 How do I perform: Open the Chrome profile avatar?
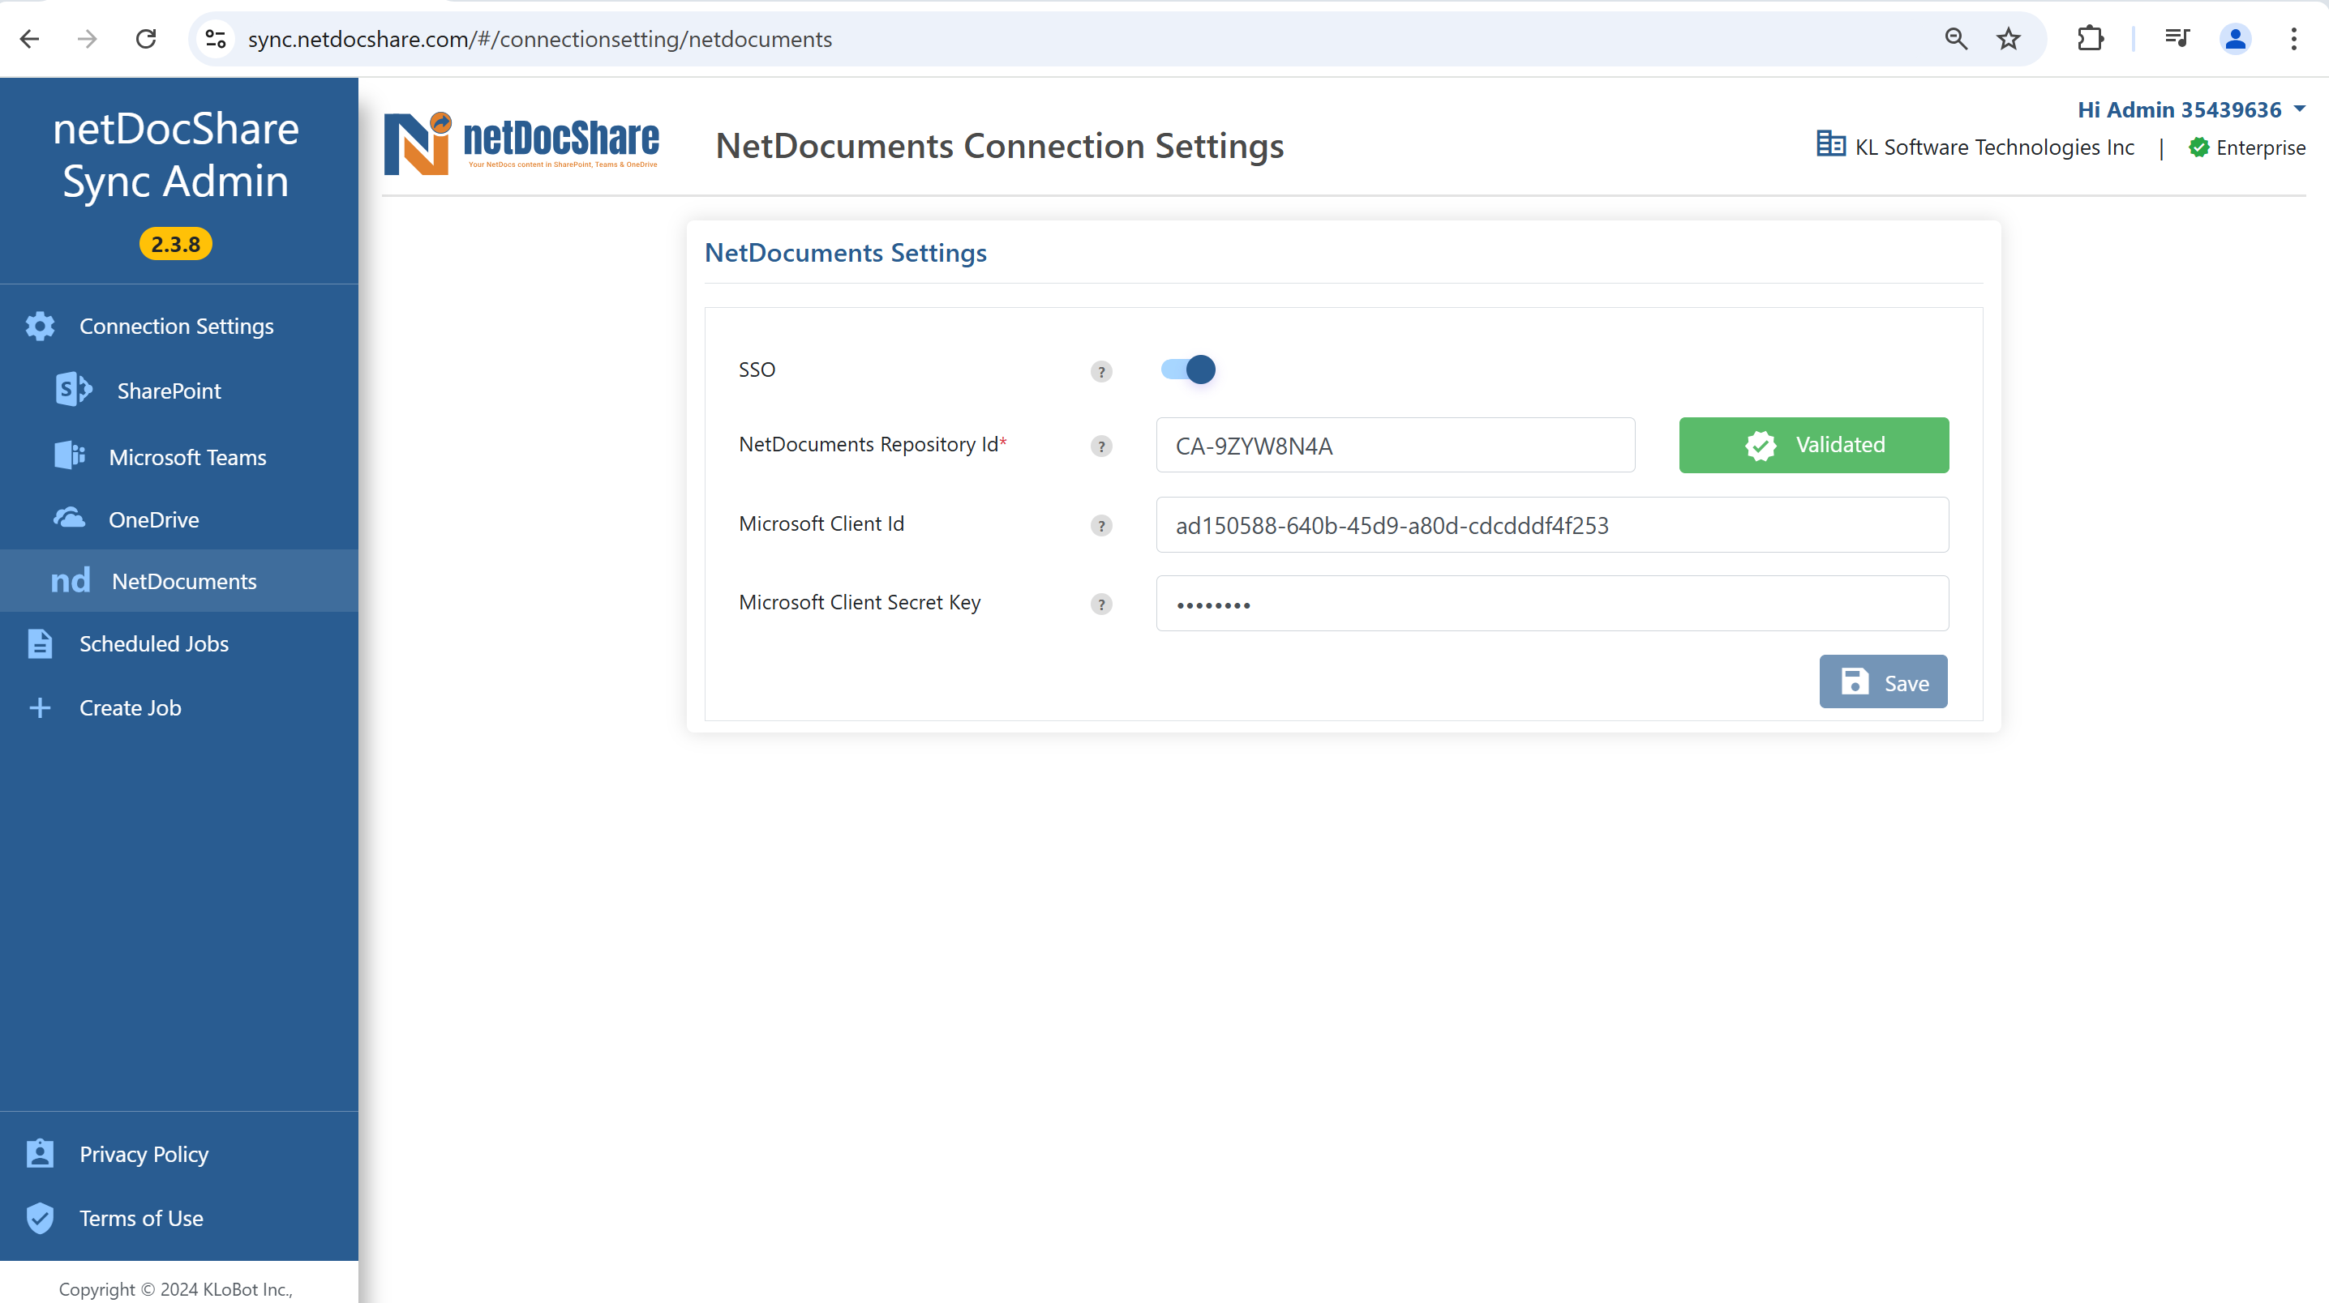(2235, 39)
